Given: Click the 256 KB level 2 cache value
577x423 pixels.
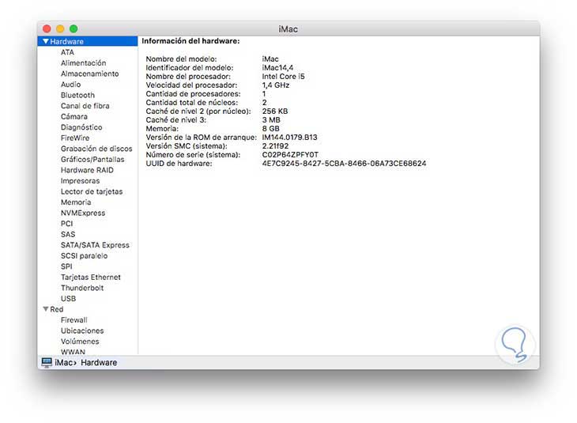Looking at the screenshot, I should 275,111.
